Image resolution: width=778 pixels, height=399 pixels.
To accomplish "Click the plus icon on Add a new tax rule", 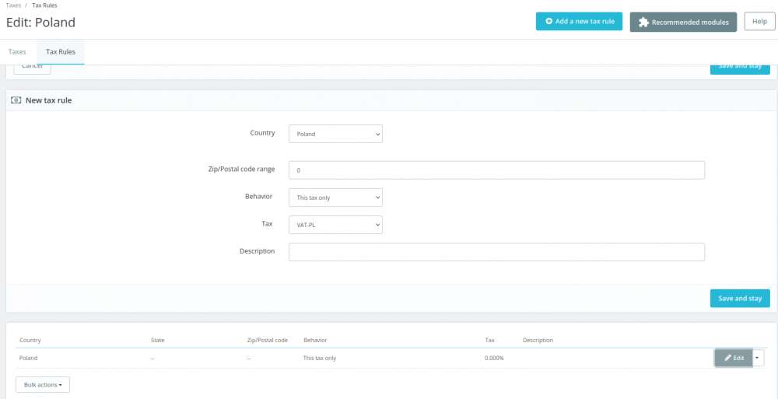I will [548, 22].
